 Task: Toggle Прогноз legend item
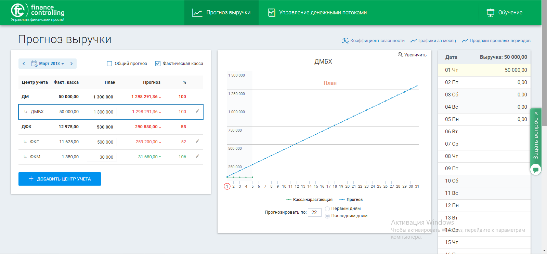[351, 200]
